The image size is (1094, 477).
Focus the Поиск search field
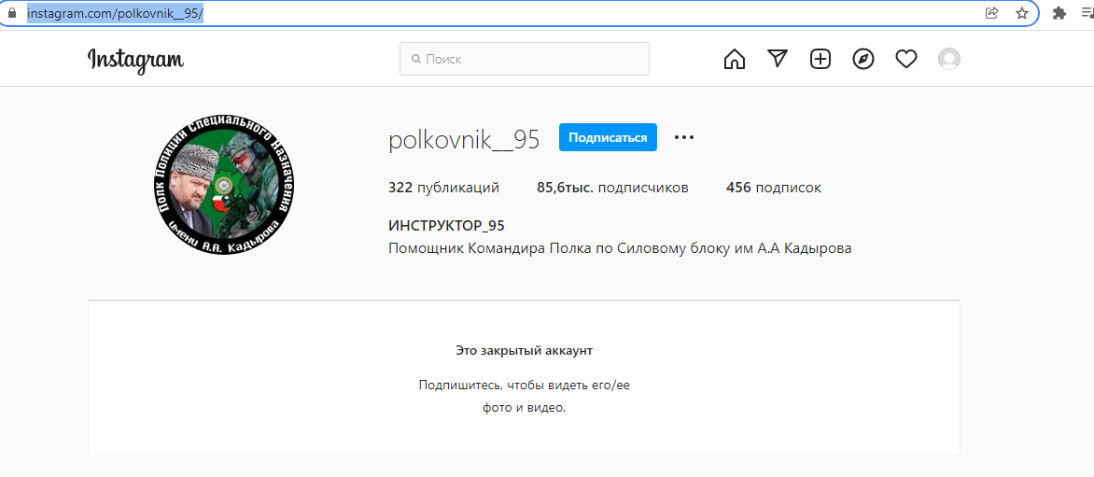click(x=524, y=60)
